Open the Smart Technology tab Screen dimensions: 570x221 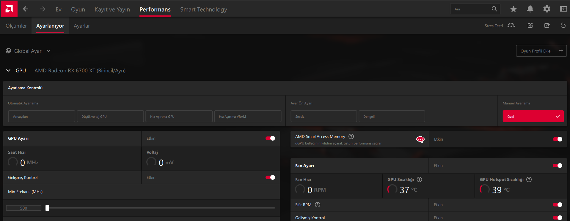pos(203,9)
